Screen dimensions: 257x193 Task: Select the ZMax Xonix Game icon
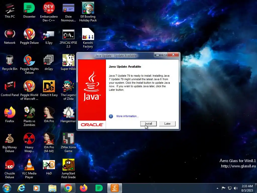(68, 143)
